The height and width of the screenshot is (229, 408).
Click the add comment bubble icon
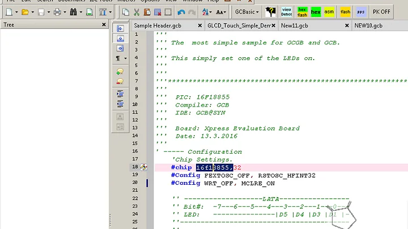120,71
